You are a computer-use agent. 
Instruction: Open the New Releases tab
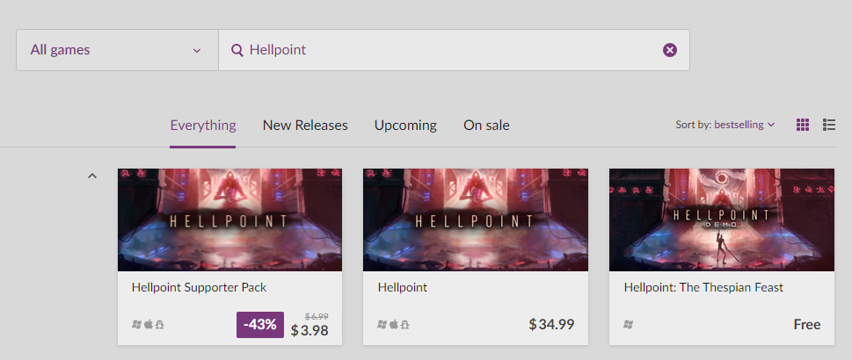pyautogui.click(x=305, y=125)
